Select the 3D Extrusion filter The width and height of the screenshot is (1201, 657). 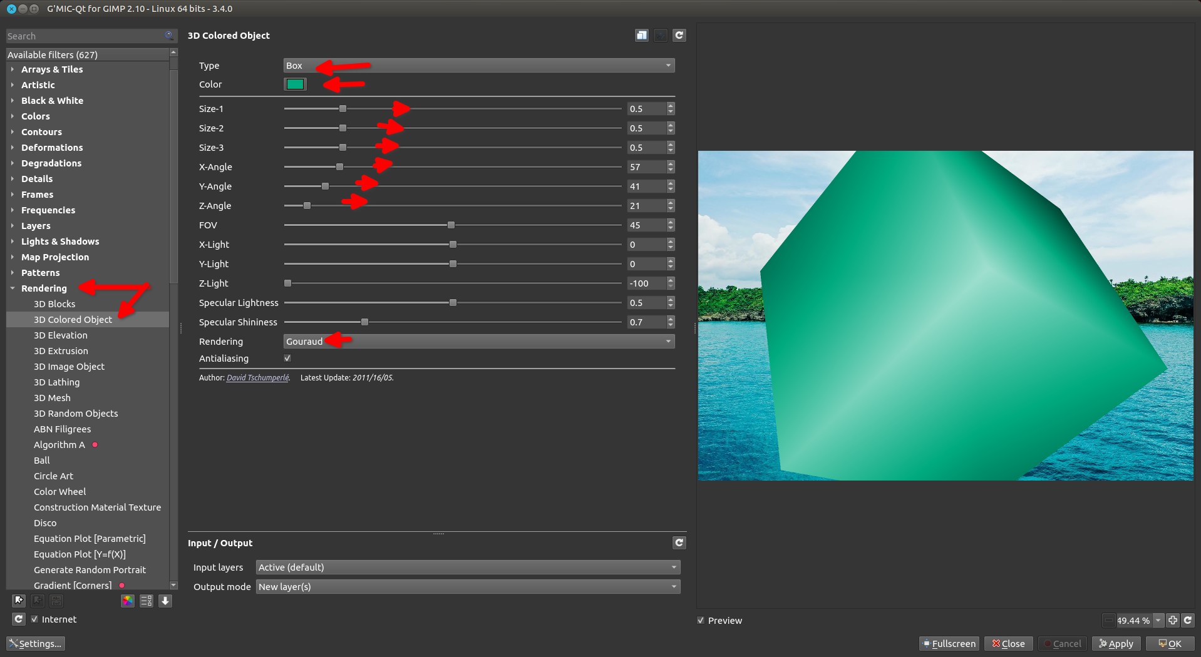tap(61, 350)
